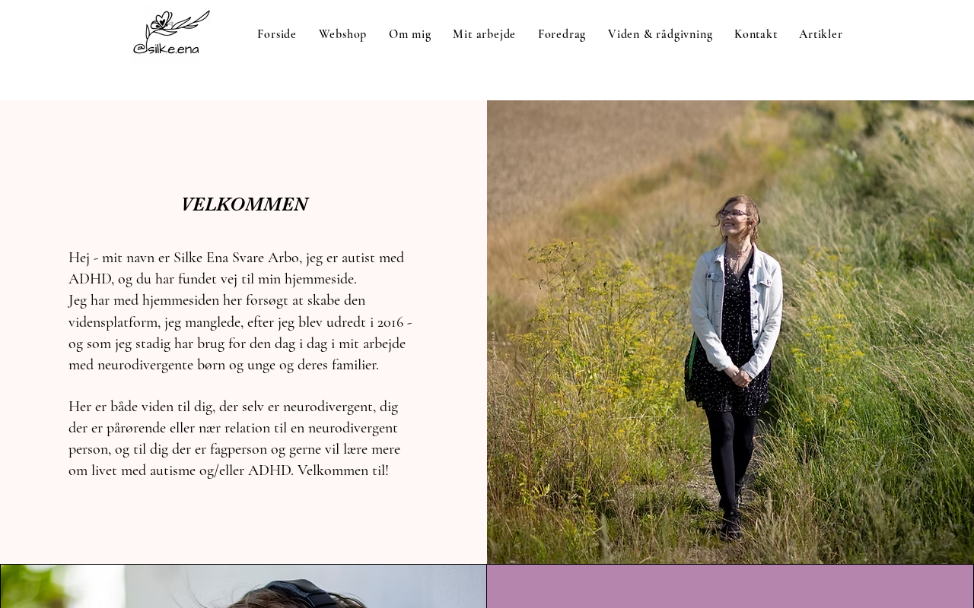Image resolution: width=974 pixels, height=608 pixels.
Task: Open the Kontakt page
Action: point(756,34)
